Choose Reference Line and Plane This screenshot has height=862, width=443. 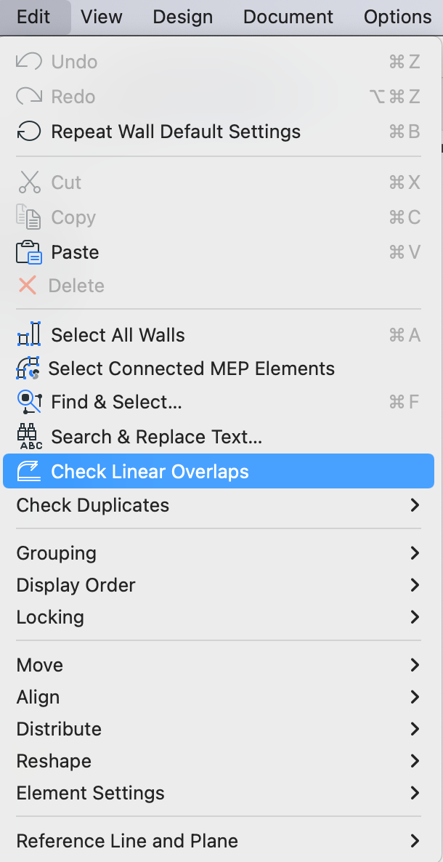(x=218, y=841)
